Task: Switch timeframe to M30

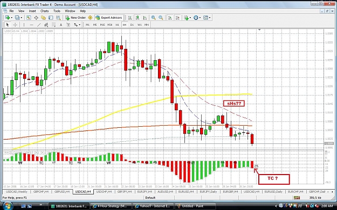Action: tap(109, 25)
